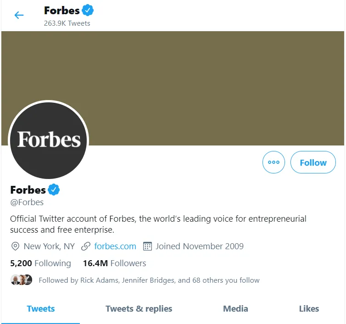Click the @Forbes handle text
Viewport: 346px width, 324px height.
click(x=27, y=202)
